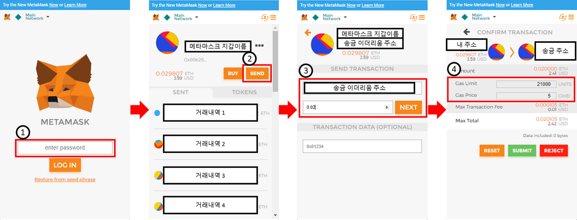This screenshot has width=577, height=220.
Task: Click account switcher icon on confirm screen
Action: (x=562, y=17)
